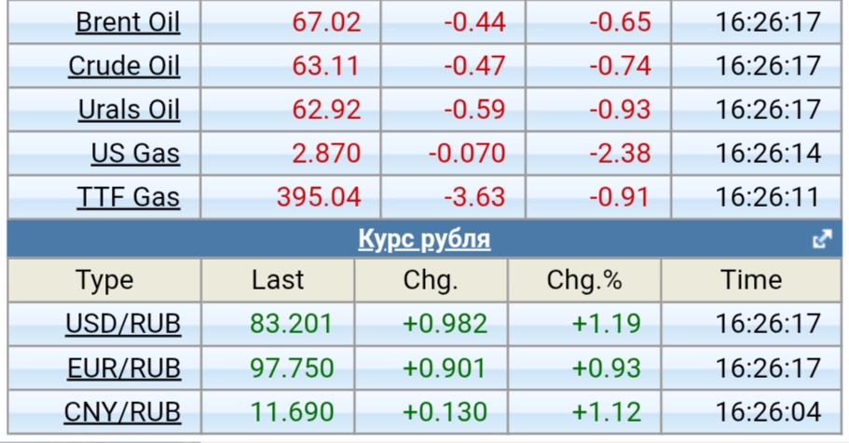This screenshot has width=849, height=443.
Task: Open the USD/RUB currency pair
Action: (123, 324)
